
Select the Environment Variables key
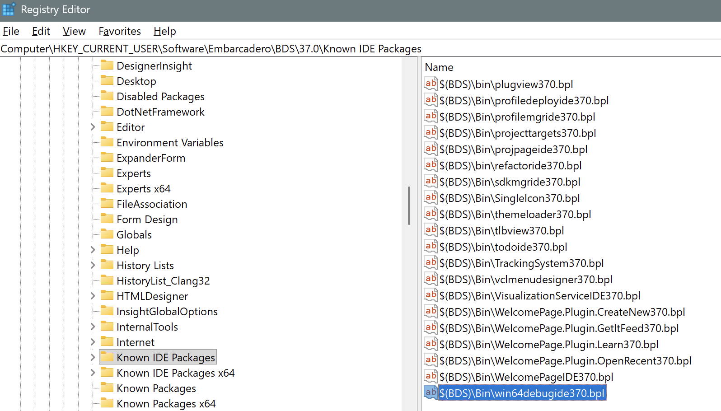pyautogui.click(x=170, y=143)
